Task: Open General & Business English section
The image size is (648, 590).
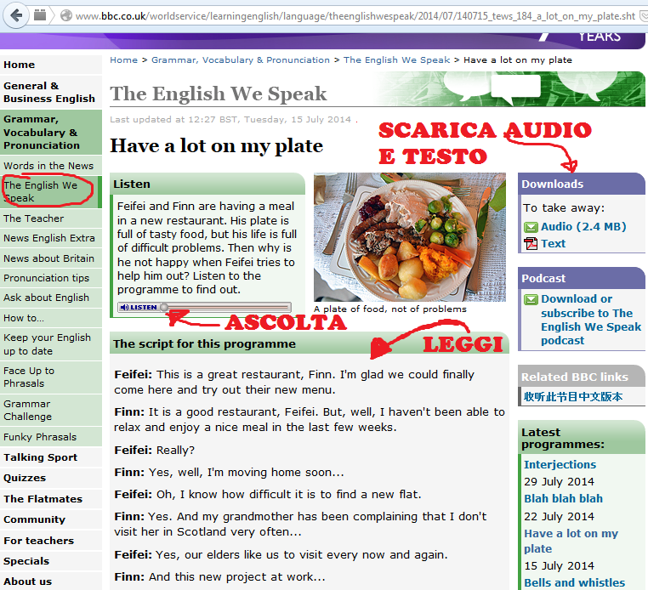Action: click(51, 92)
